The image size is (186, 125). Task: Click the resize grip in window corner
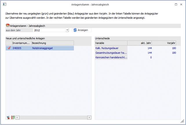point(182,122)
